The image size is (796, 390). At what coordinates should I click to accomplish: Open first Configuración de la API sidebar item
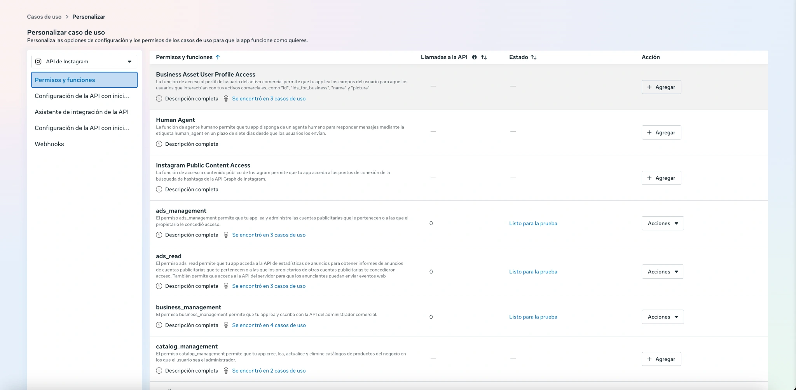(x=82, y=96)
